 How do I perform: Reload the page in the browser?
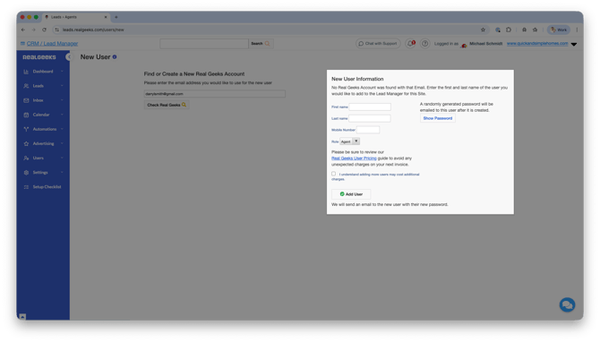[x=44, y=30]
